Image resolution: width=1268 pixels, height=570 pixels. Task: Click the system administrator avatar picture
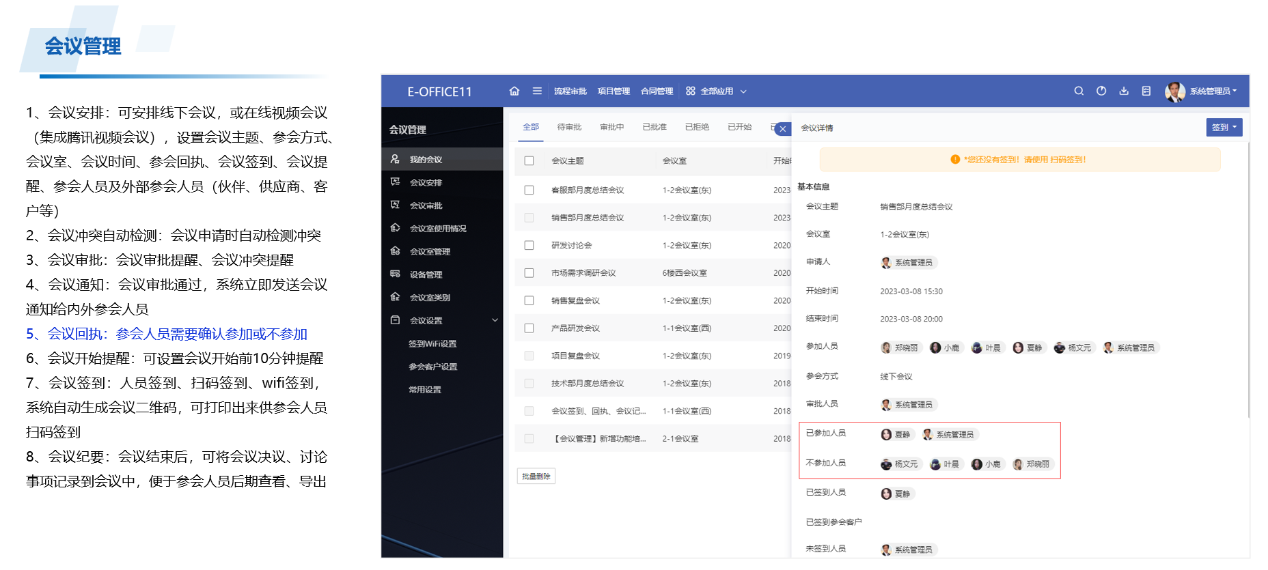pyautogui.click(x=1175, y=91)
